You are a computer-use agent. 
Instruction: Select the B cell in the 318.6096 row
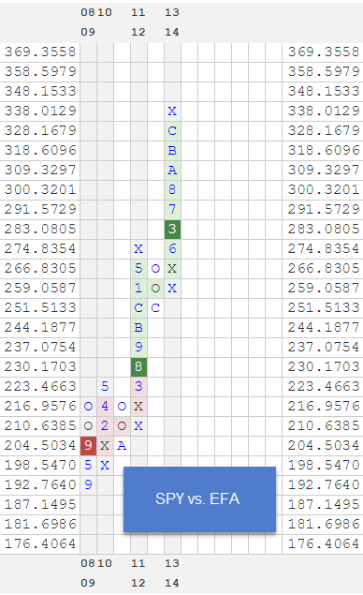172,150
